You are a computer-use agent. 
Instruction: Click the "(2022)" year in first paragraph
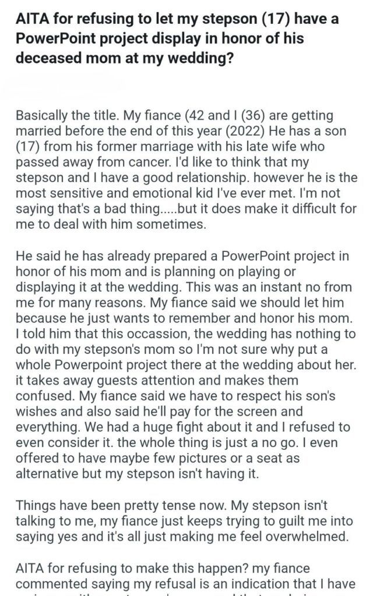pos(245,131)
